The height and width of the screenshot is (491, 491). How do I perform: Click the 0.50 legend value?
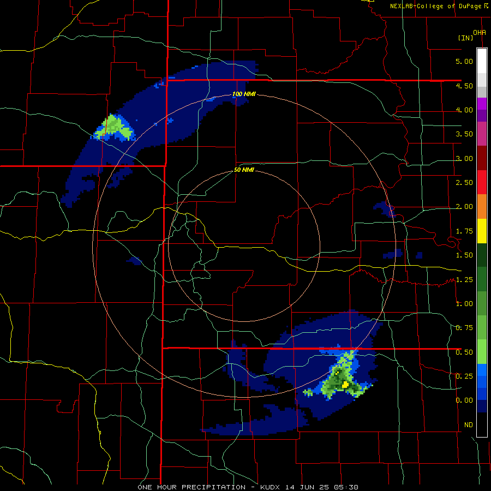pyautogui.click(x=464, y=352)
